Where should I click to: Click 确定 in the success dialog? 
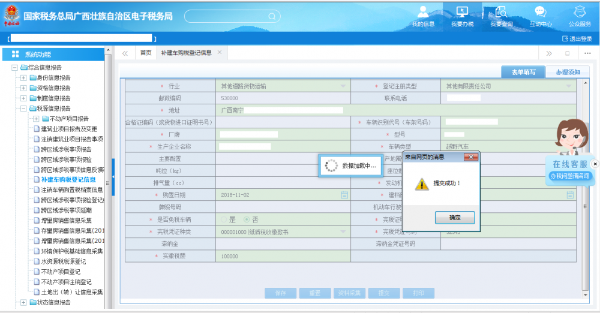click(x=455, y=218)
